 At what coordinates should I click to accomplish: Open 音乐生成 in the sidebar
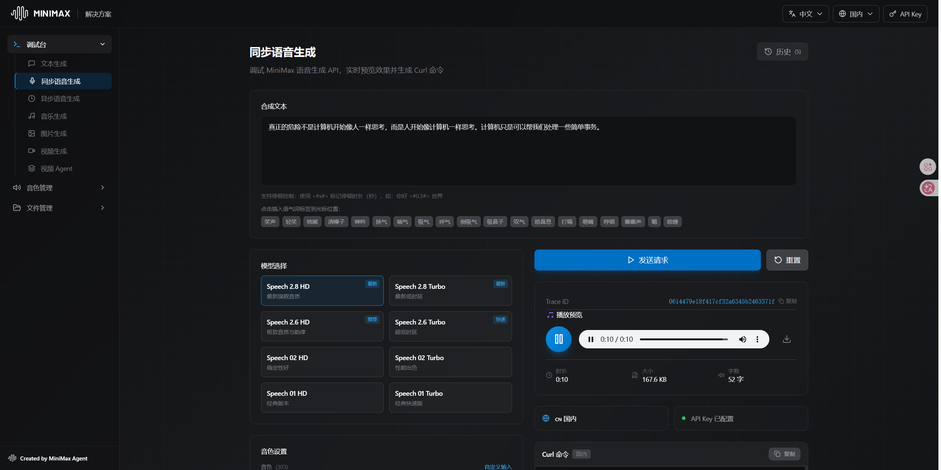54,116
